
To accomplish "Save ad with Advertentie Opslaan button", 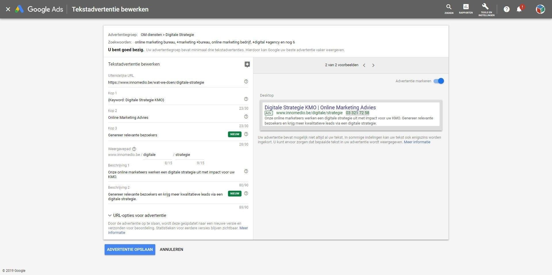I will pyautogui.click(x=130, y=249).
